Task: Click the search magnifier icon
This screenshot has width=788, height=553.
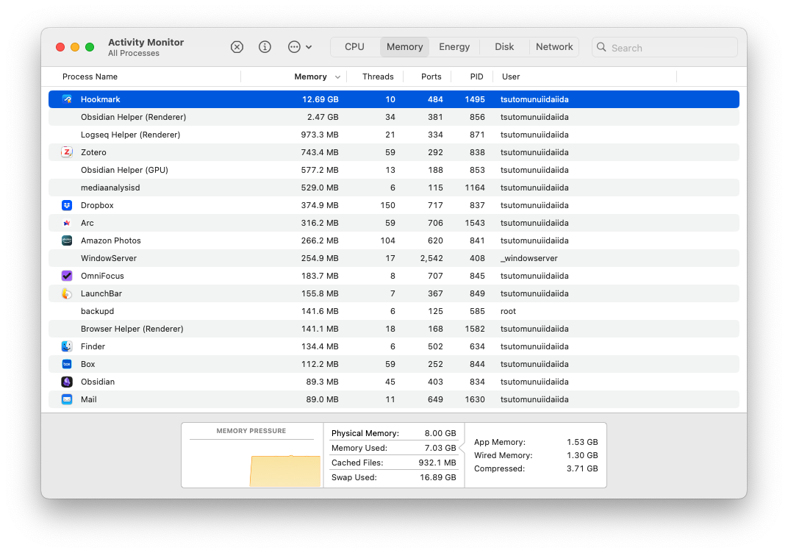Action: 601,47
